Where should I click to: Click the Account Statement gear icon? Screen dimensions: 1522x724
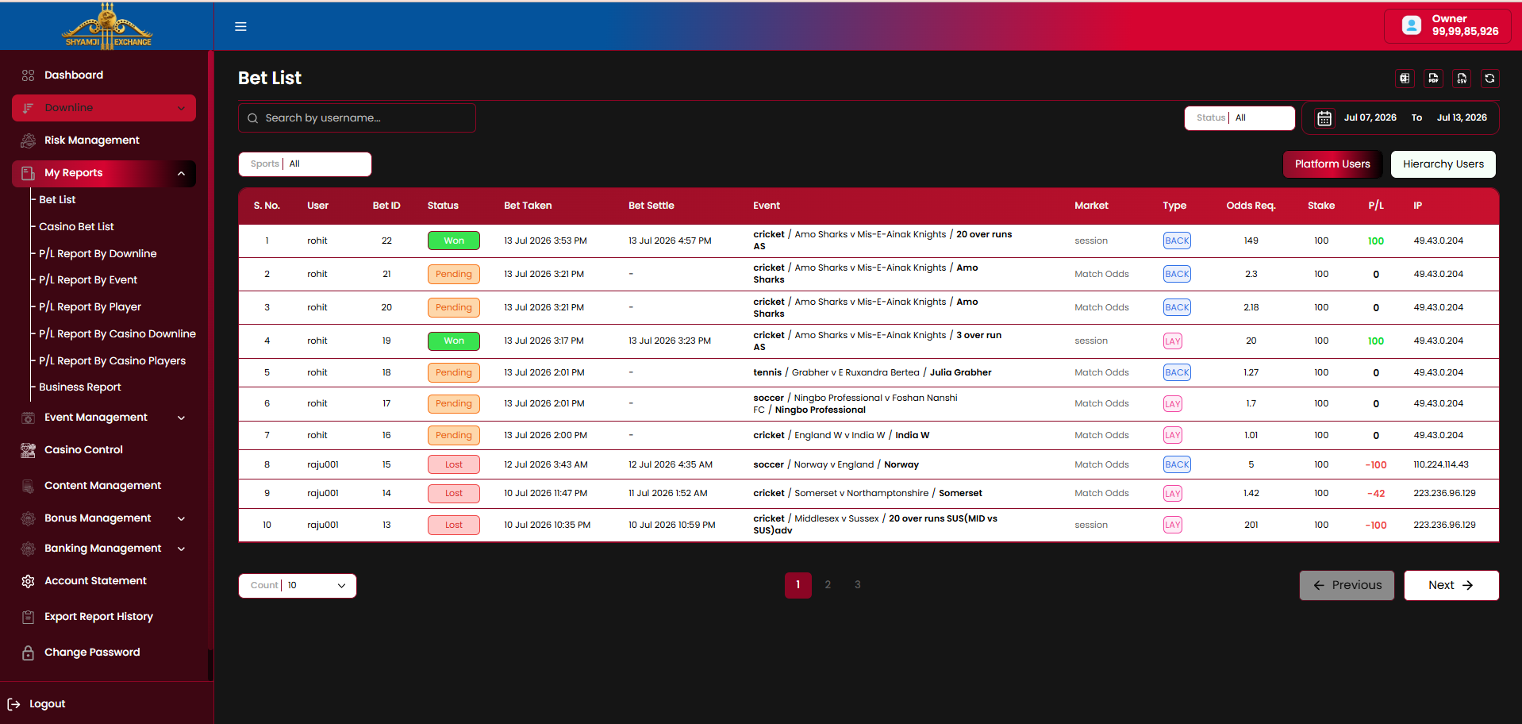(28, 581)
